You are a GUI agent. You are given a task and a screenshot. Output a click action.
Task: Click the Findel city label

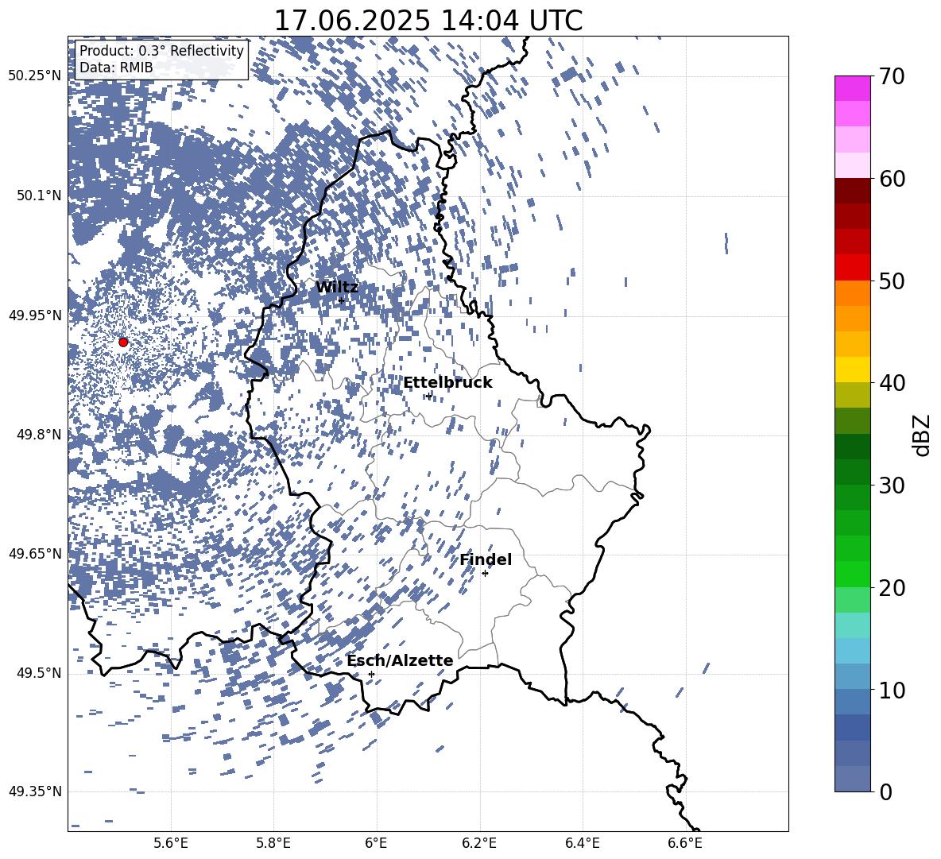tap(486, 559)
